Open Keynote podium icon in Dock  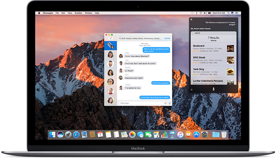172,135
